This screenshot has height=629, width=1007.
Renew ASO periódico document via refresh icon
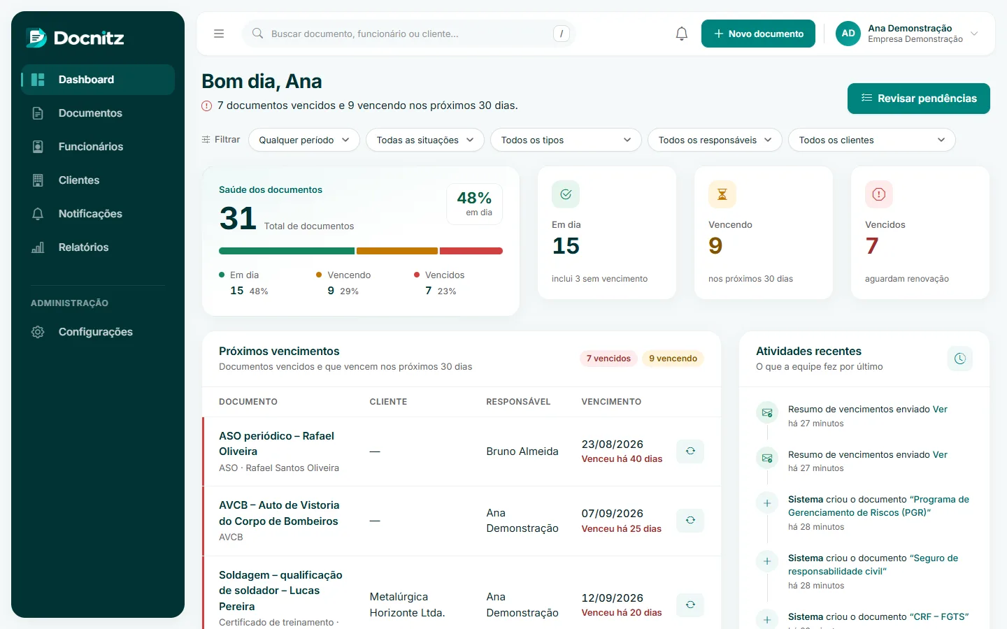tap(690, 451)
